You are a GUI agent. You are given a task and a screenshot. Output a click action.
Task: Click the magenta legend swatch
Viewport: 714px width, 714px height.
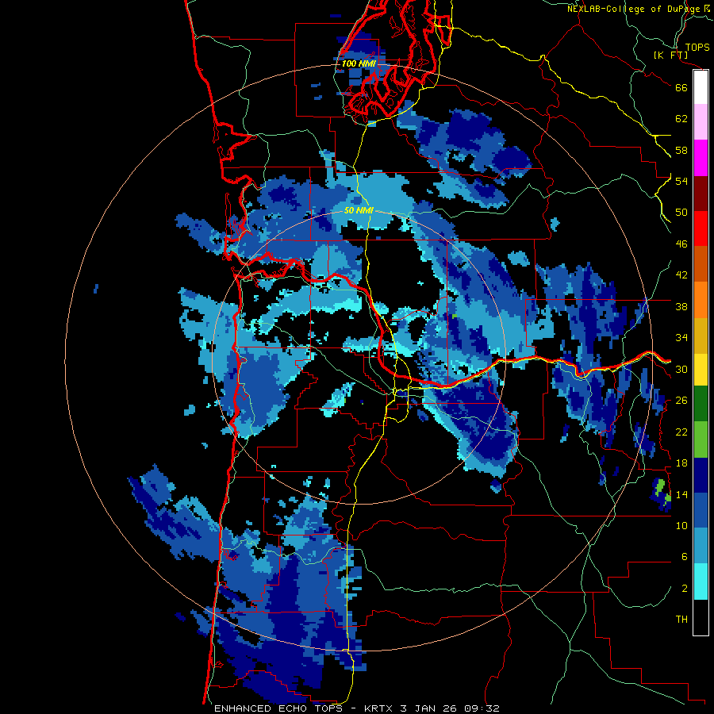[701, 158]
